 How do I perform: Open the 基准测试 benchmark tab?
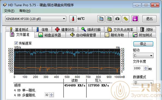point(19,30)
